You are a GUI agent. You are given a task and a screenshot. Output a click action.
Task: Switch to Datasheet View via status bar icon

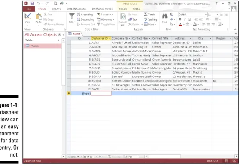click(226, 161)
